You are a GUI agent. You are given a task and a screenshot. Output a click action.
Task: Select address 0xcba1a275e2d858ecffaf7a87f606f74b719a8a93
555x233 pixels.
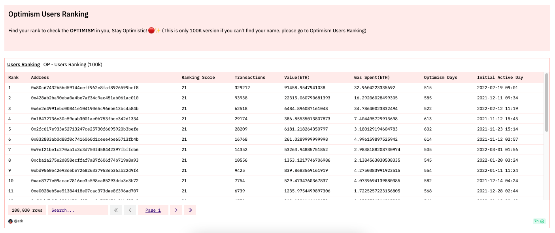85,160
